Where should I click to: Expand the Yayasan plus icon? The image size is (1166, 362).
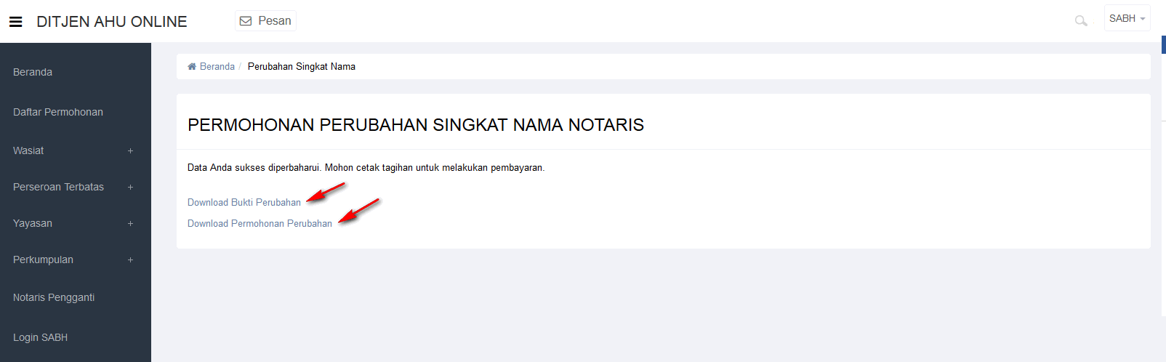tap(131, 224)
